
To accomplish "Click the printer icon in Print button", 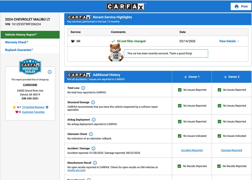I will [237, 6].
